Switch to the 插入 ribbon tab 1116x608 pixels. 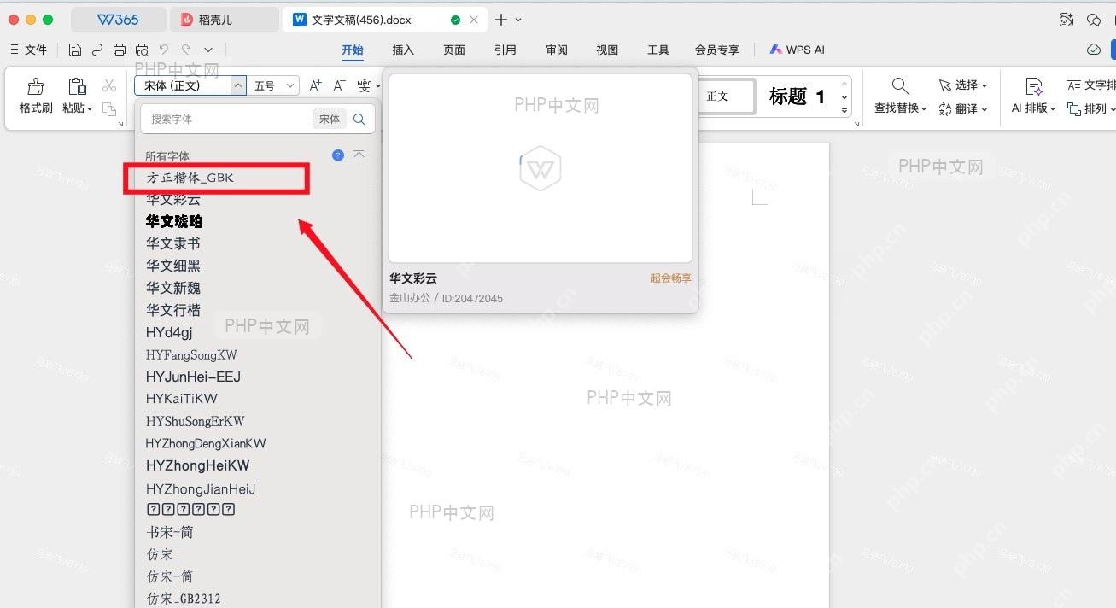tap(403, 50)
